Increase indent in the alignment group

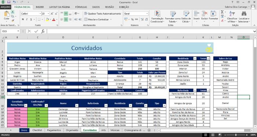(x=80, y=19)
